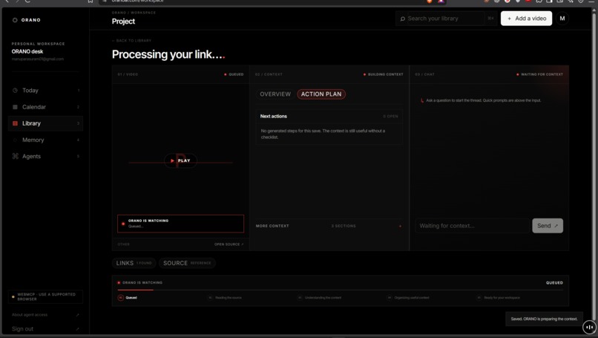598x338 pixels.
Task: Click the ORANO IS WATCHING status box
Action: (180, 224)
